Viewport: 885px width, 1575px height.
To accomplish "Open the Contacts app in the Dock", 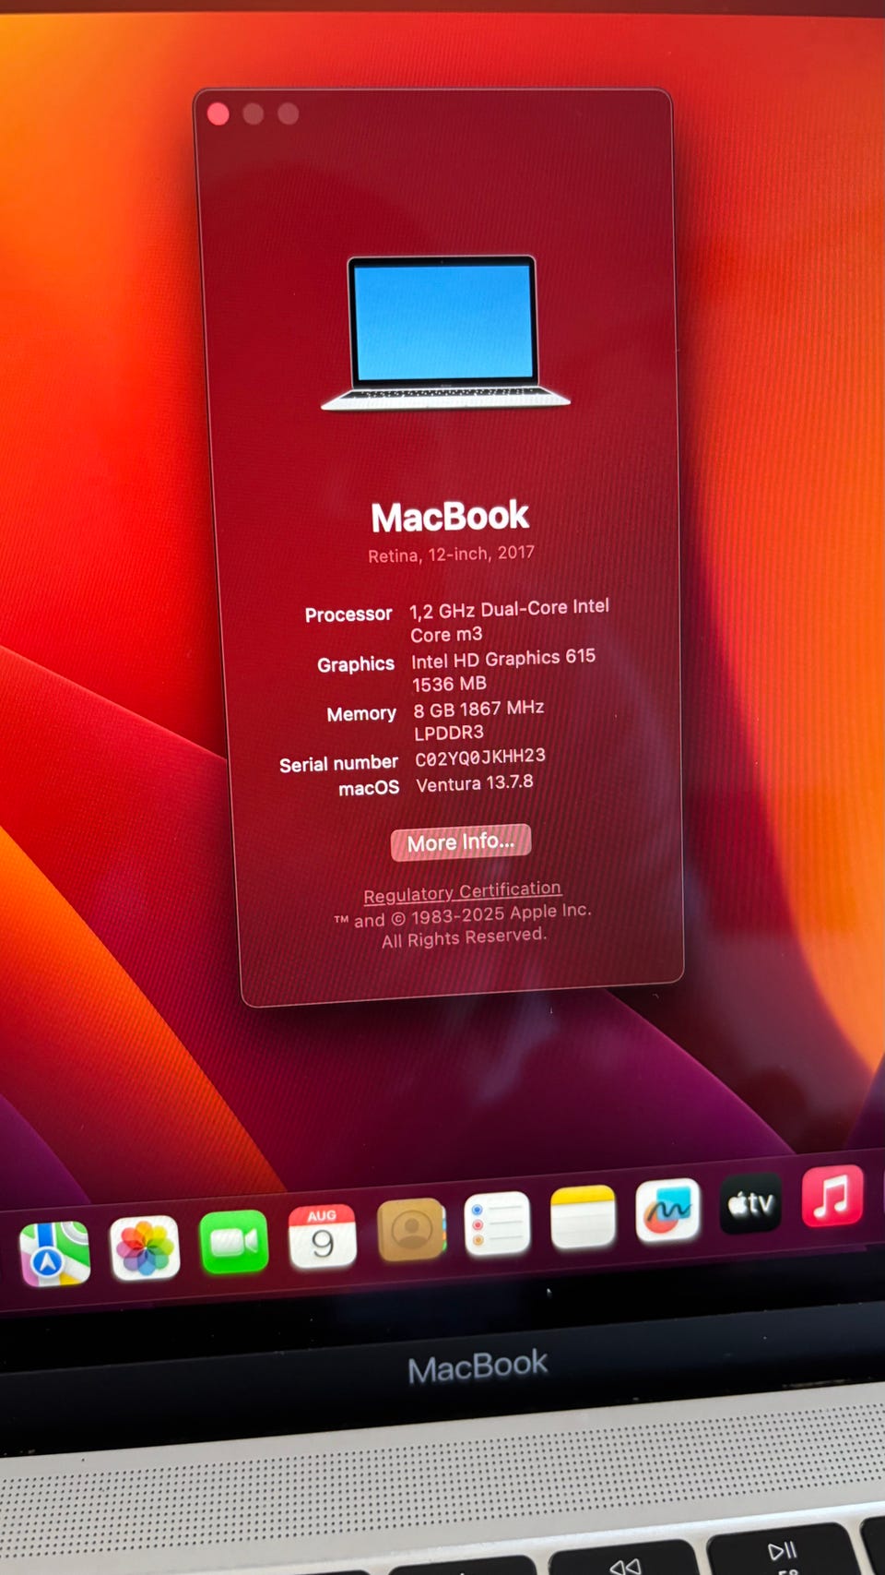I will tap(412, 1230).
